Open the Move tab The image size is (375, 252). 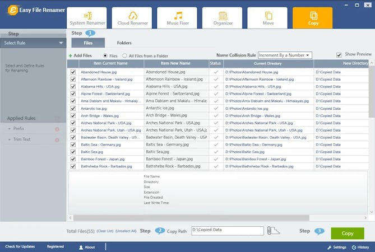267,18
